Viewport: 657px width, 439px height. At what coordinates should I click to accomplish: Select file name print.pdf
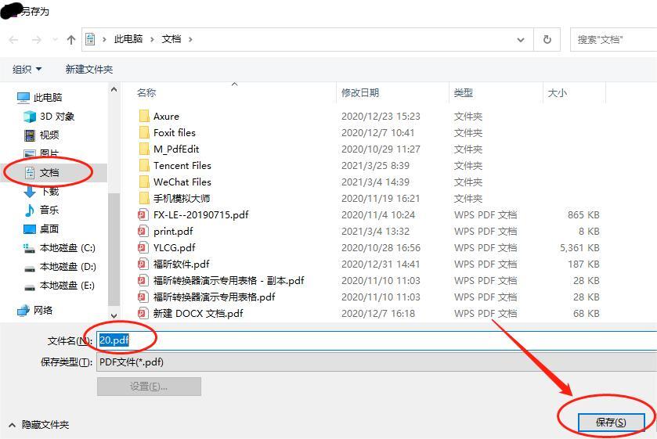[173, 231]
